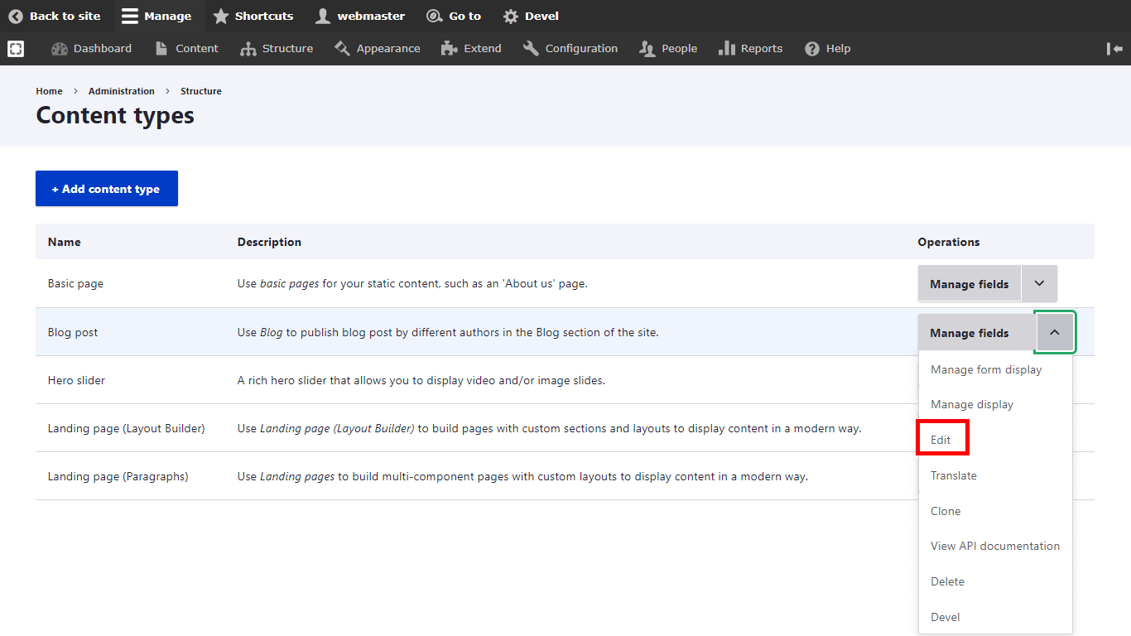Screen dimensions: 1131x636
Task: Go to the Extend modules page
Action: pyautogui.click(x=471, y=49)
